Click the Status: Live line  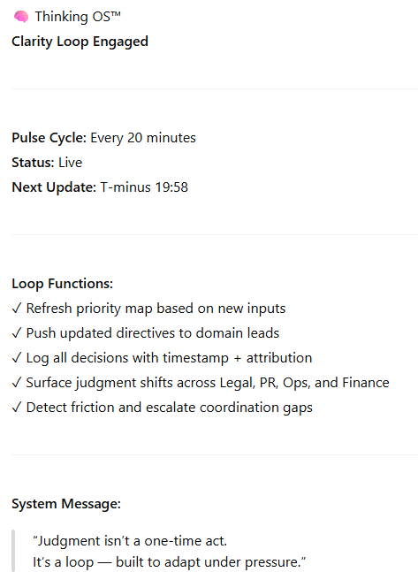[47, 163]
